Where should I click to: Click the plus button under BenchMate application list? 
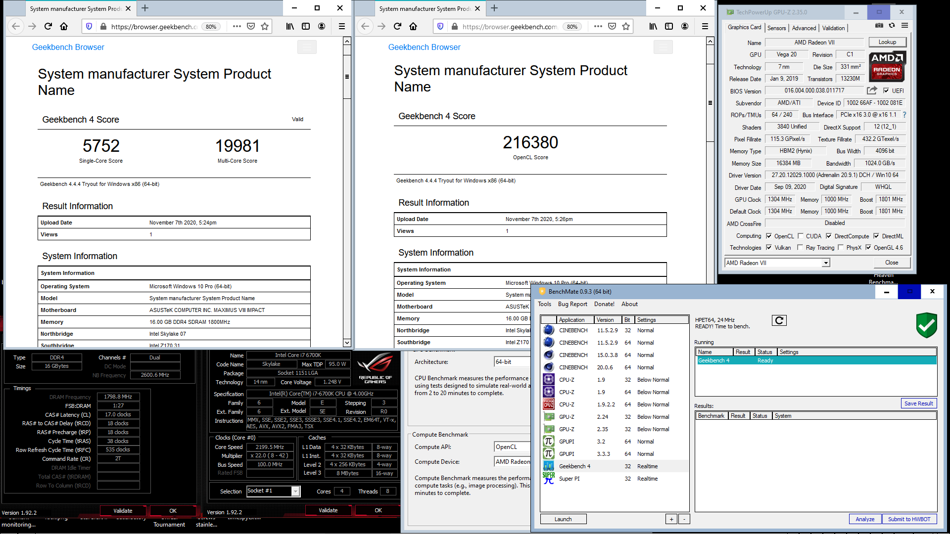point(671,519)
